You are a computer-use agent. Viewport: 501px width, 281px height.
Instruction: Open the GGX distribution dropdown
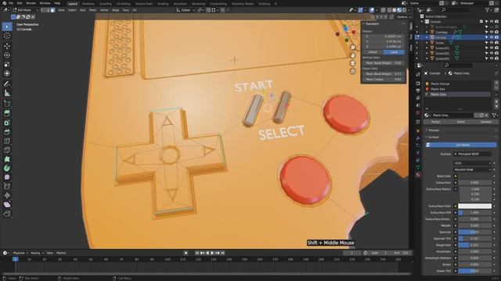(472, 163)
